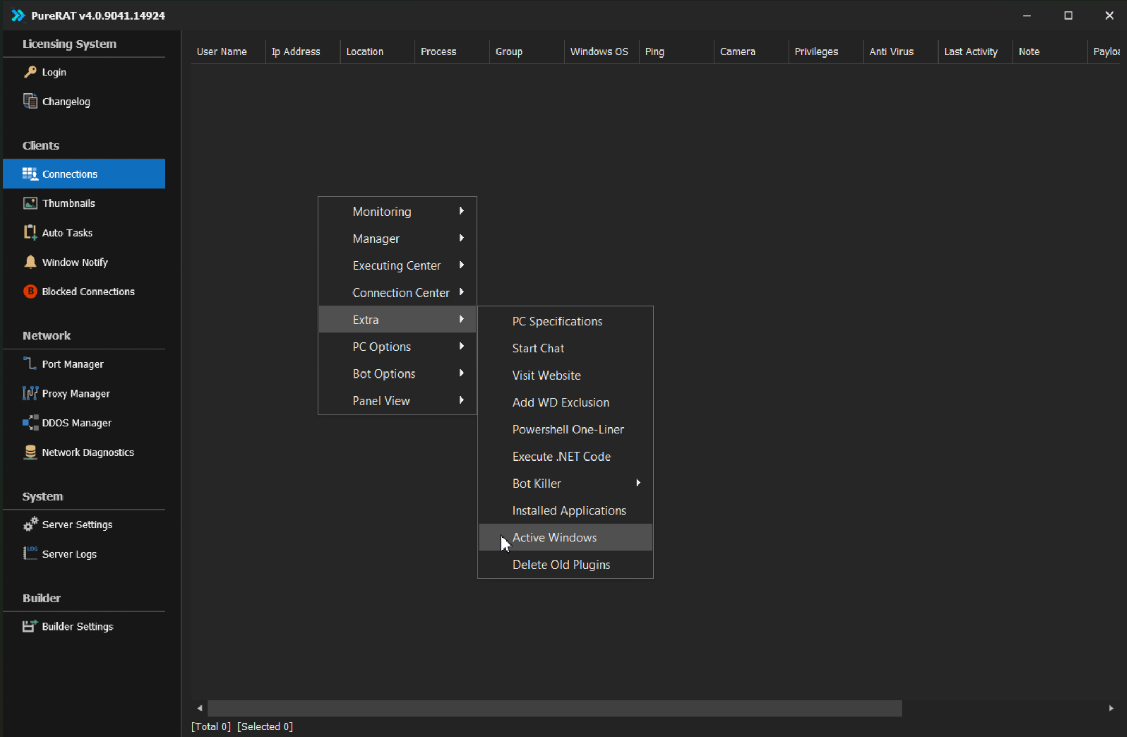This screenshot has width=1127, height=737.
Task: Select Add WD Exclusion menu entry
Action: [565, 402]
